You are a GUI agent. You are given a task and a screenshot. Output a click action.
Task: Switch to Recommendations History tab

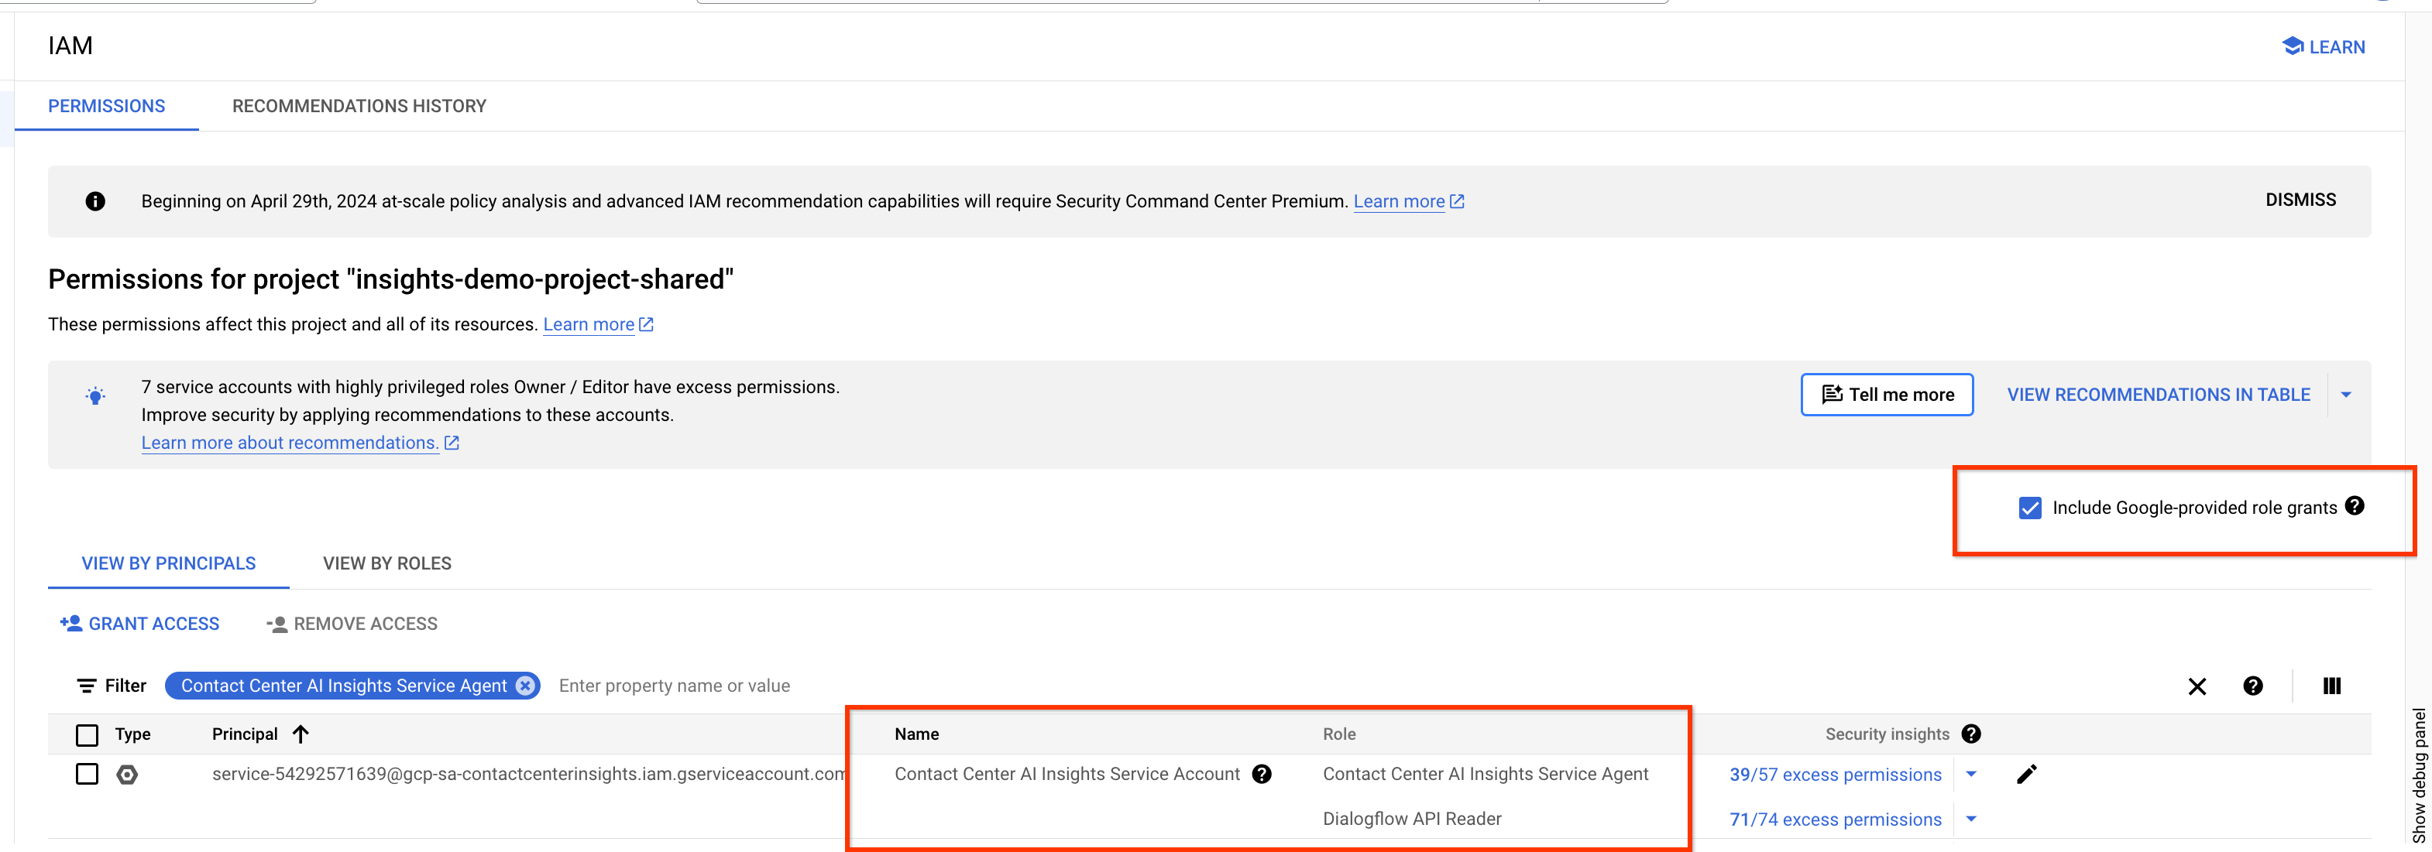[359, 106]
